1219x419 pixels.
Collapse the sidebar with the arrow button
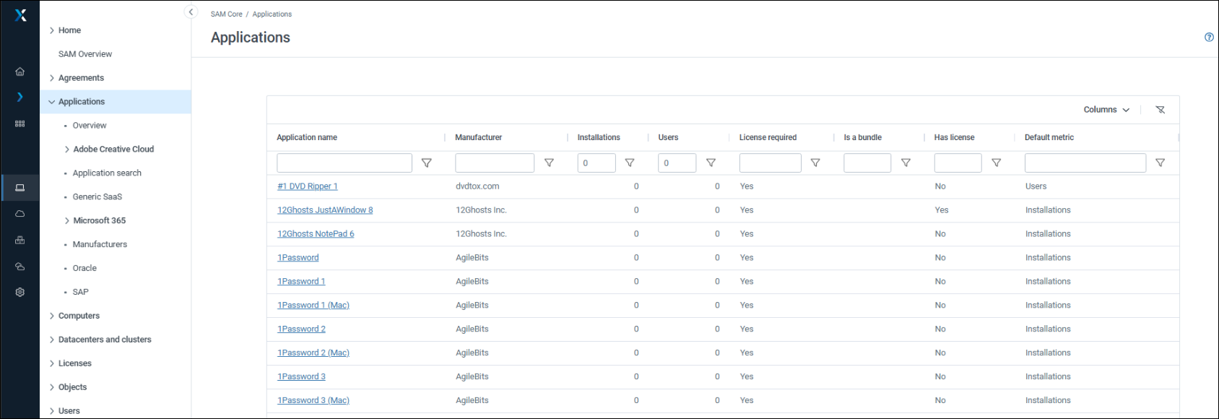click(x=191, y=12)
